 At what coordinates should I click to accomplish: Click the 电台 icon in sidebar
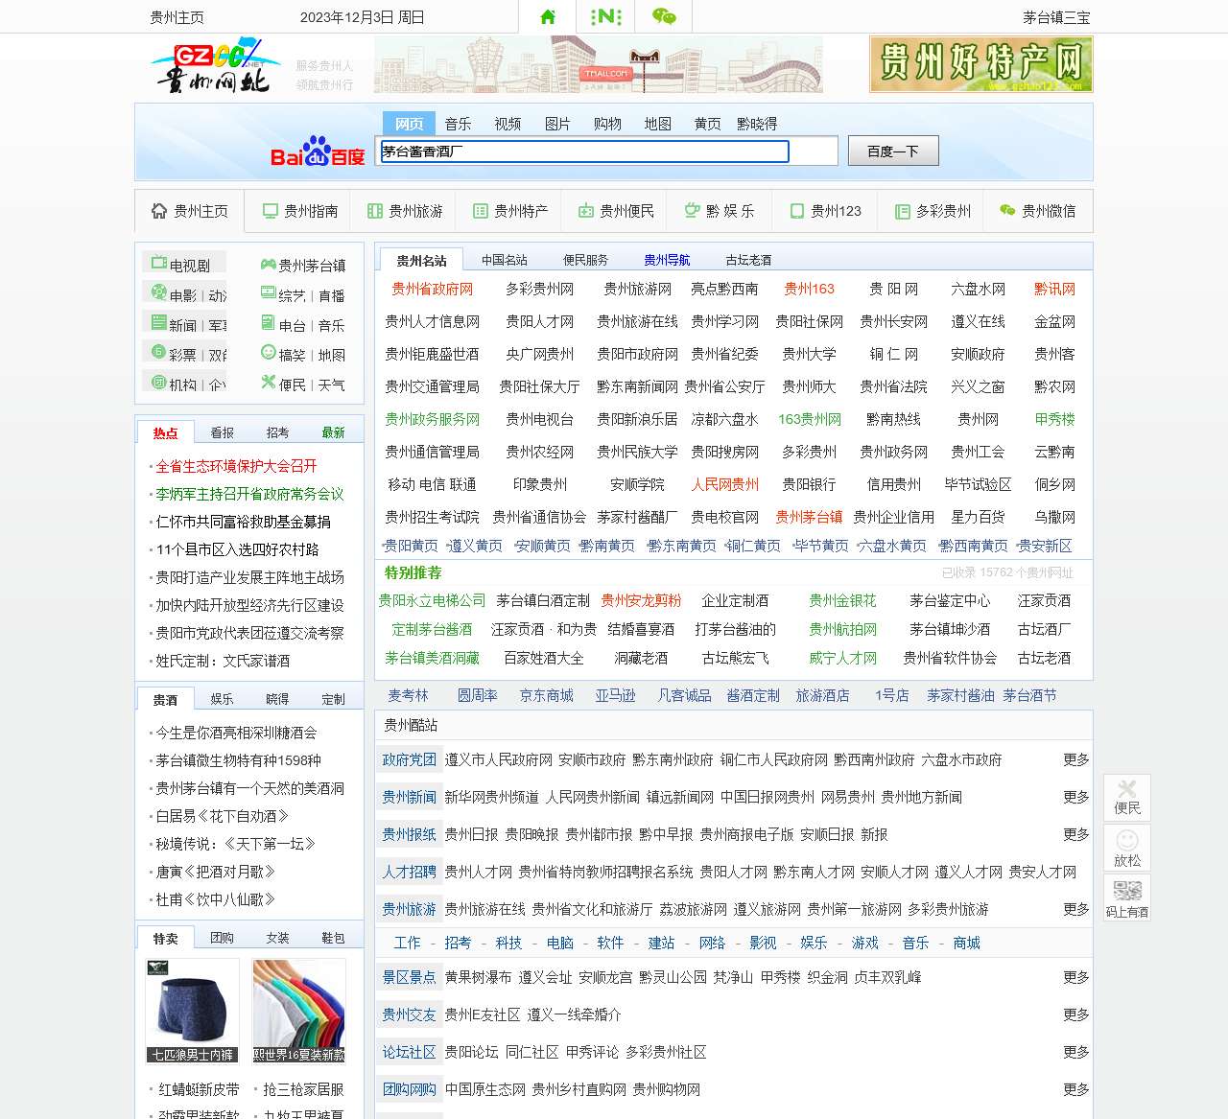point(269,323)
